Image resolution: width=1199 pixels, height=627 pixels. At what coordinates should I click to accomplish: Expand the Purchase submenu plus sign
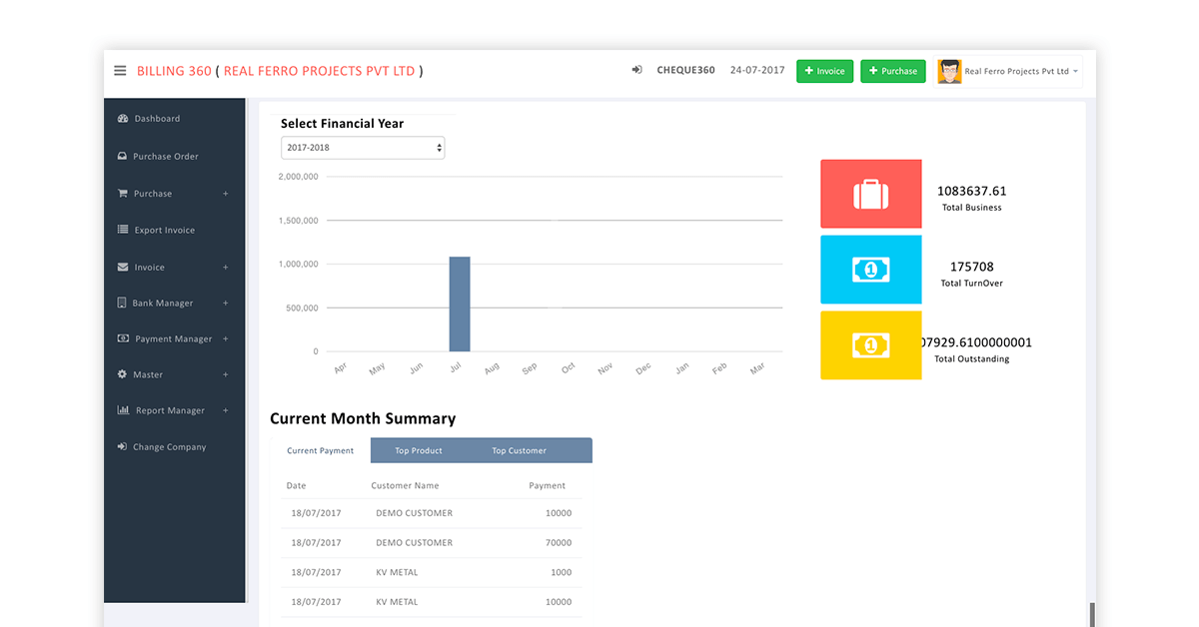point(226,194)
